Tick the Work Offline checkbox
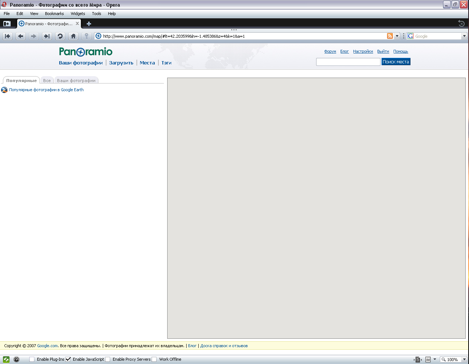This screenshot has width=469, height=364. click(x=154, y=359)
